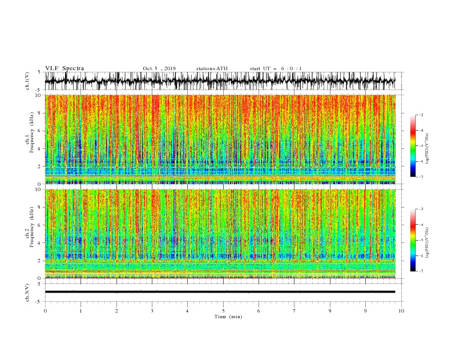Click the ch.1 spectrogram panel

(x=220, y=139)
